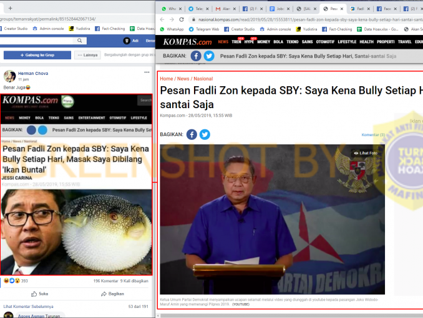Open the MONEY menu on Kompas right window

pos(263,42)
